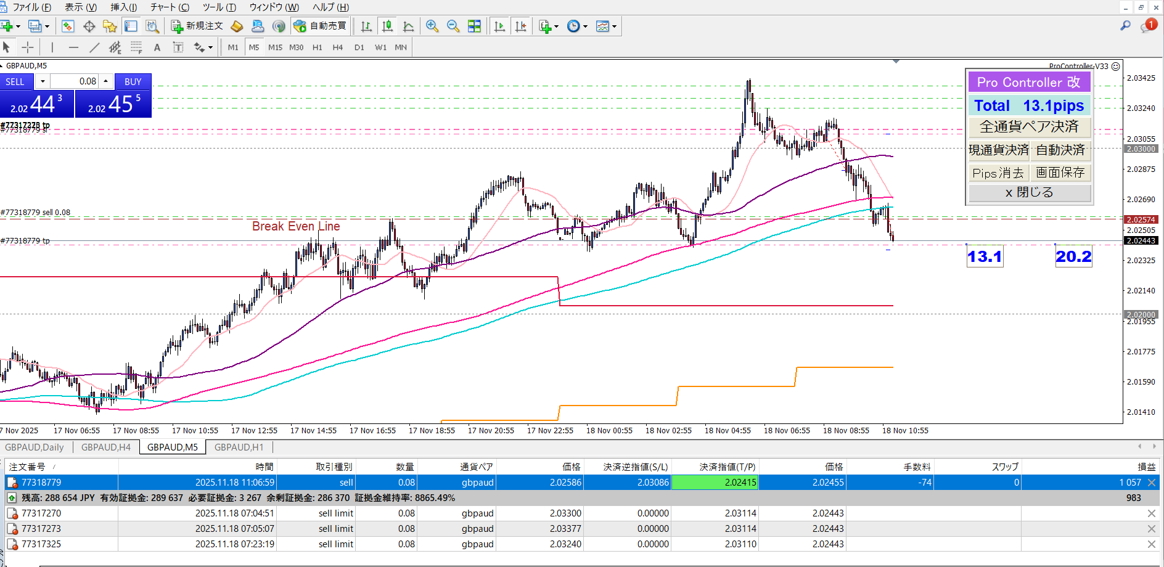Screen dimensions: 1164x567
Task: Select the Trendline drawing tool
Action: click(x=94, y=47)
